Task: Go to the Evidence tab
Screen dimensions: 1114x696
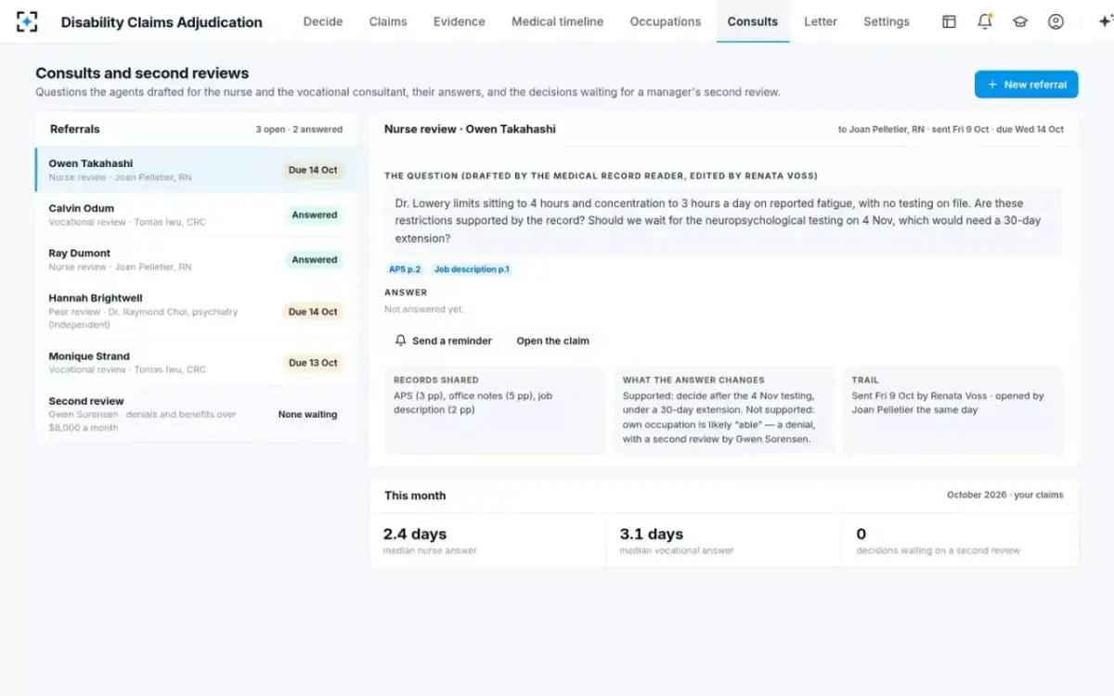Action: 460,21
